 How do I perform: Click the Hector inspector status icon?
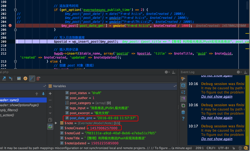point(240,148)
